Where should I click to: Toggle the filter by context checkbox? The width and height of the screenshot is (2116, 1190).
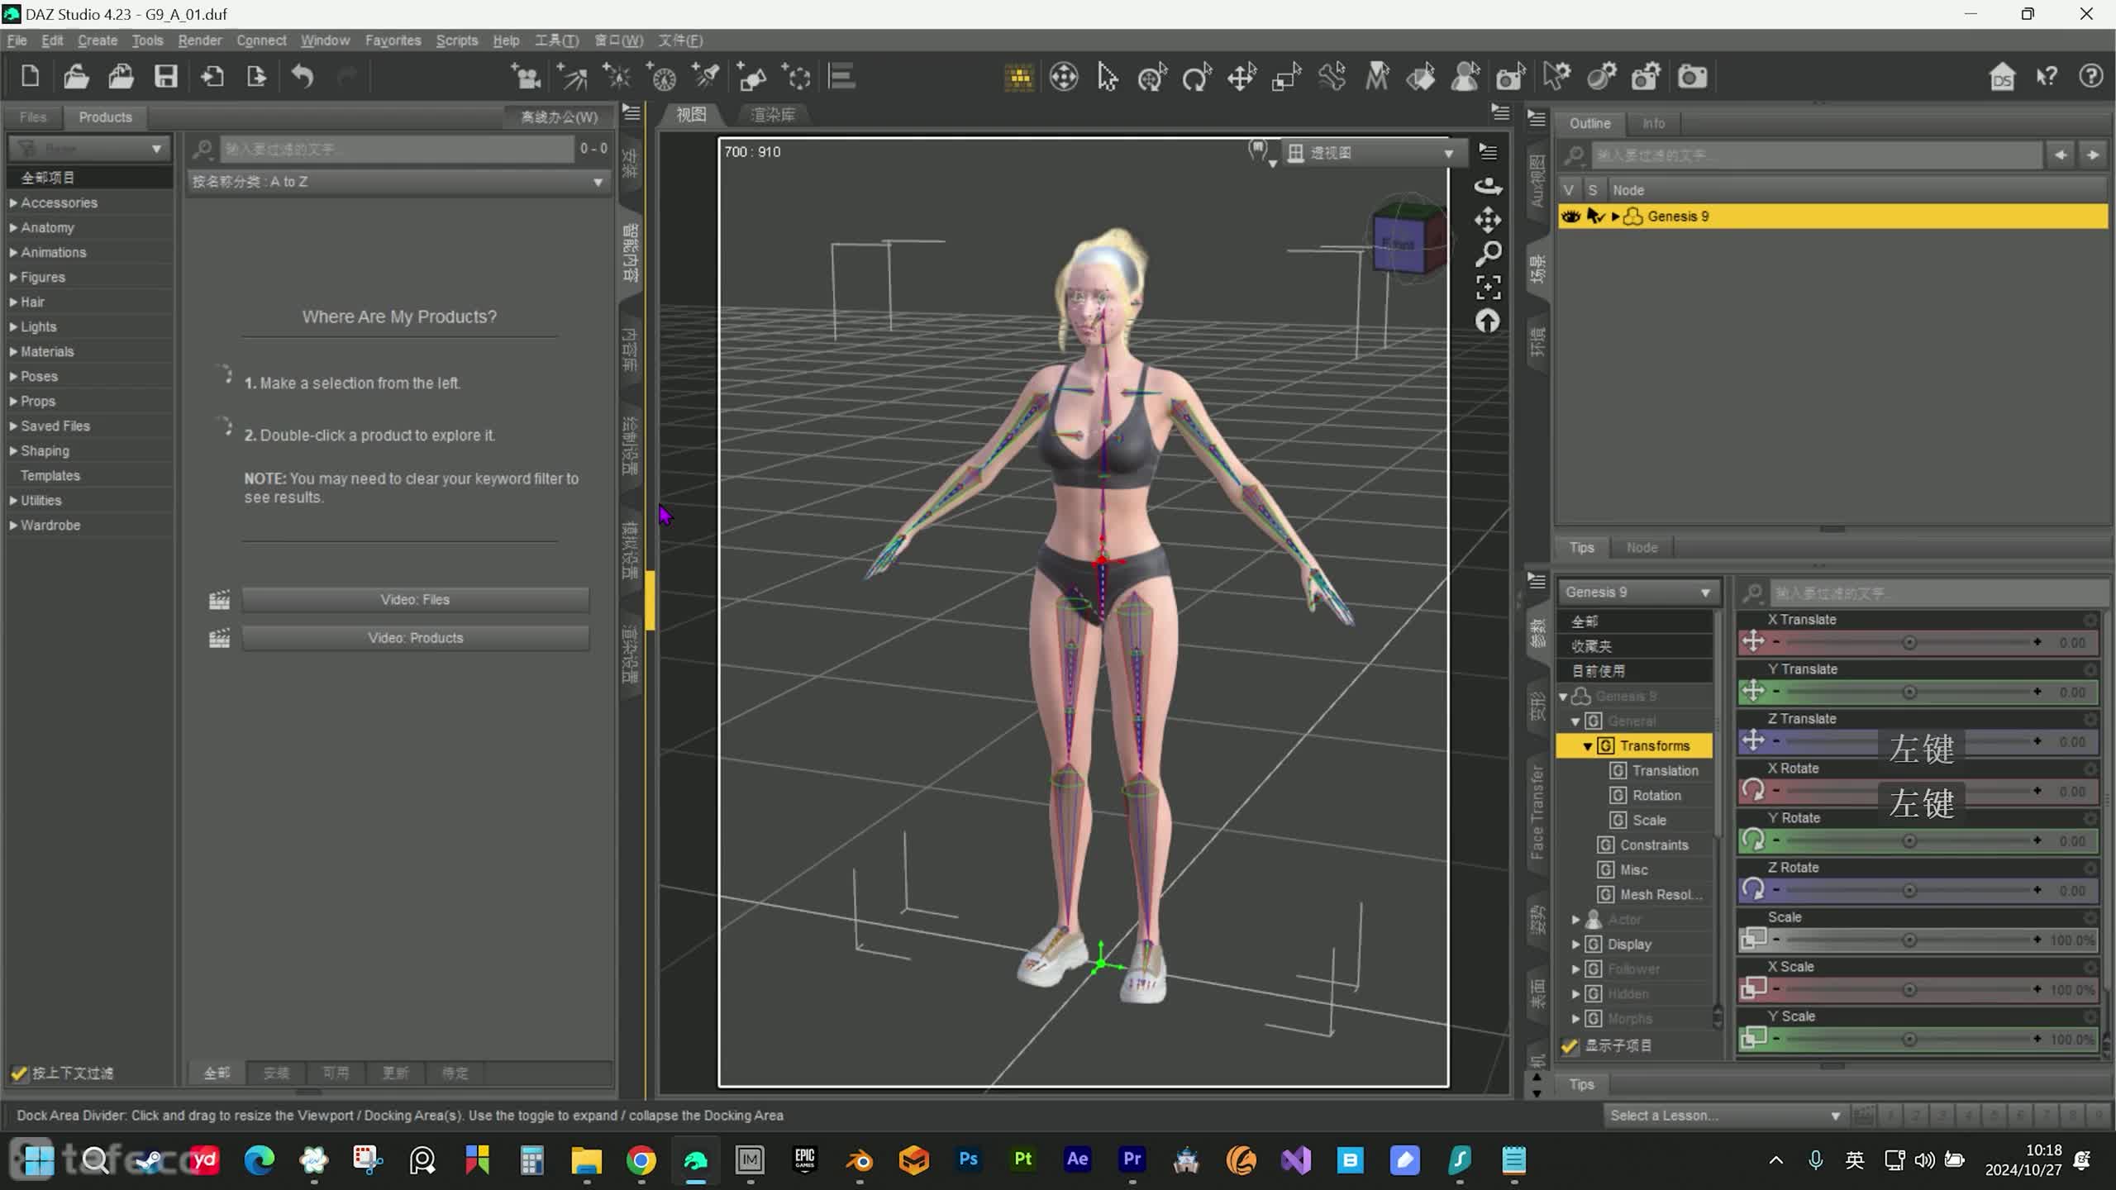[18, 1073]
